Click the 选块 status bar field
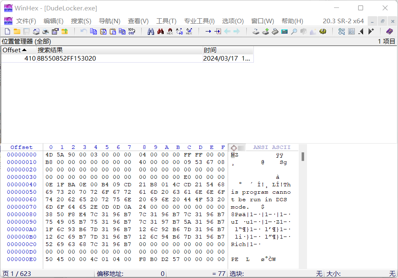Viewport: 398px width, 278px height. pos(276,274)
